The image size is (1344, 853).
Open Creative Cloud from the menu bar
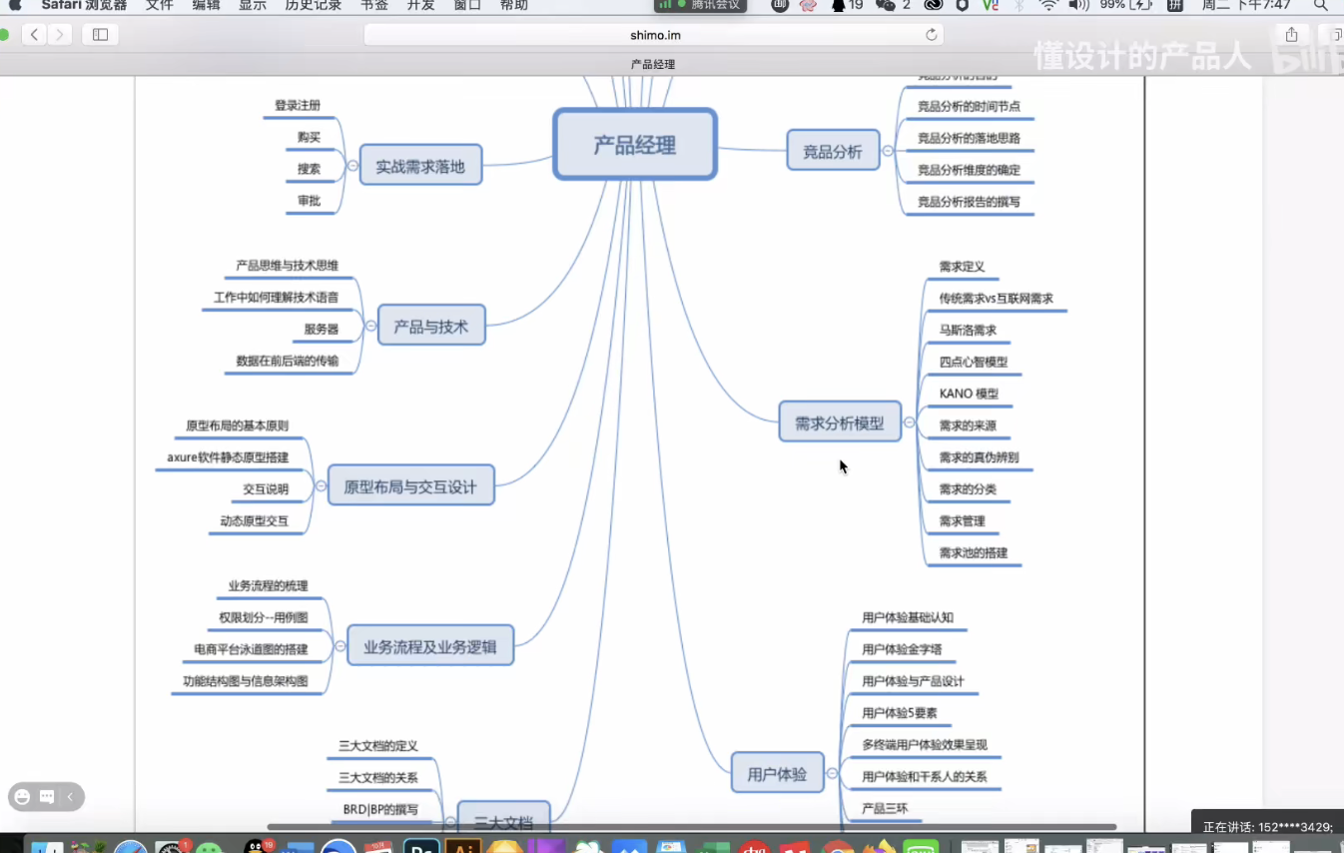(x=934, y=5)
